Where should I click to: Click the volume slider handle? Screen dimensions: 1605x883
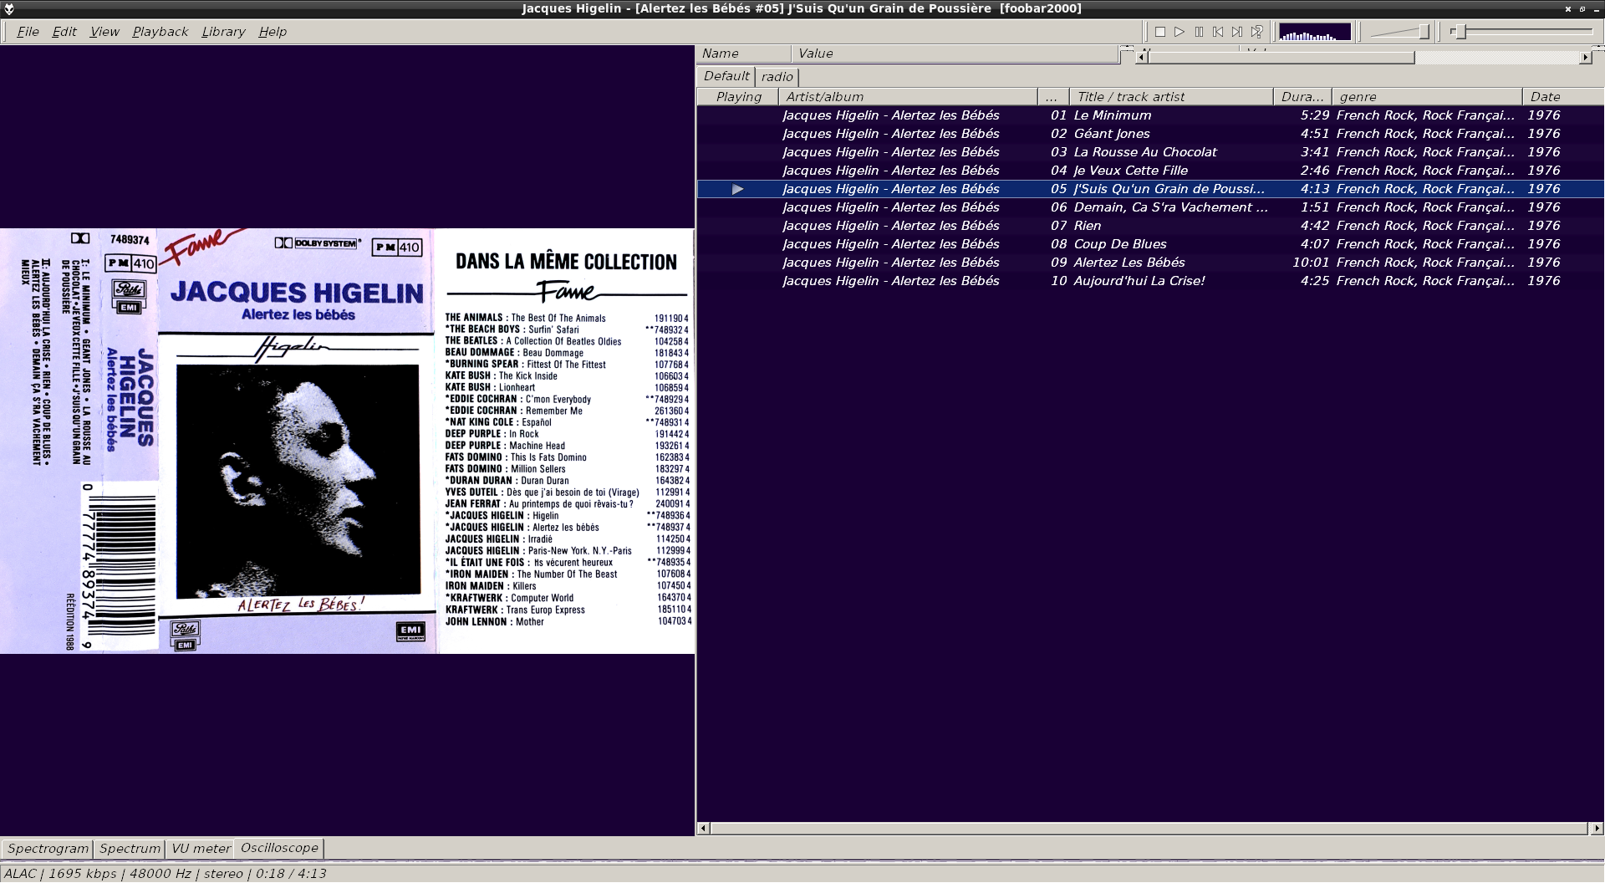pos(1424,32)
